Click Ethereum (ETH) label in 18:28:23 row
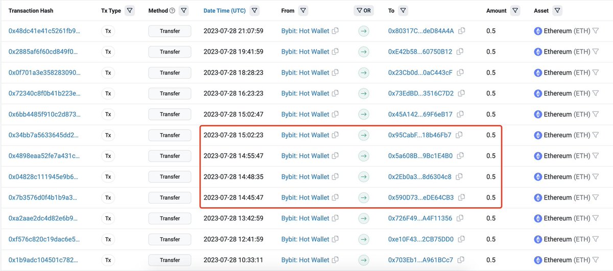Image resolution: width=613 pixels, height=271 pixels. tap(567, 72)
